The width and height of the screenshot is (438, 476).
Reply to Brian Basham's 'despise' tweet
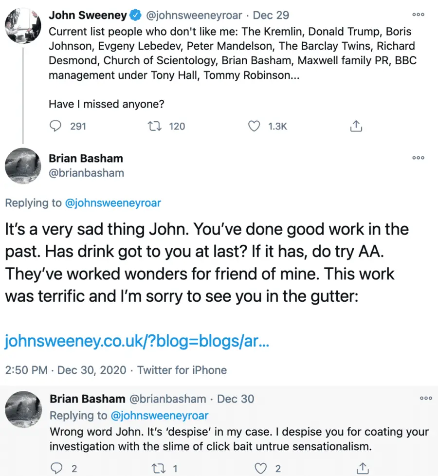pos(56,469)
